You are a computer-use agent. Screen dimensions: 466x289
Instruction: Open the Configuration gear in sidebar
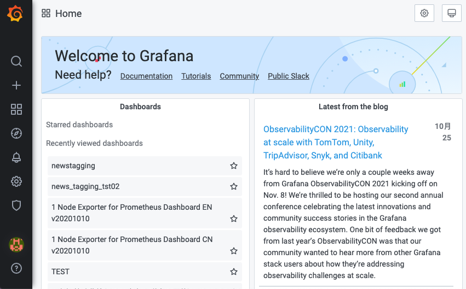click(x=16, y=181)
